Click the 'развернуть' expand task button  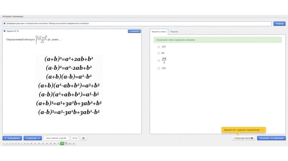134,31
